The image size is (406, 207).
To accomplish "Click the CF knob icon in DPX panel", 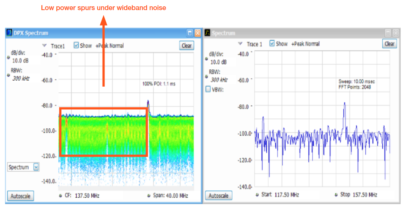I will tap(61, 196).
